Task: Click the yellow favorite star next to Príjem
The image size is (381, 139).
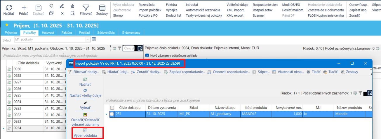Action: coord(7,25)
